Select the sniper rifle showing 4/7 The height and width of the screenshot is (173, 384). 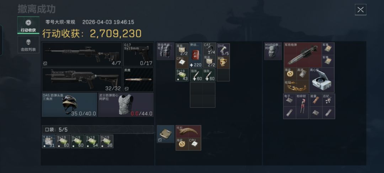coord(82,54)
